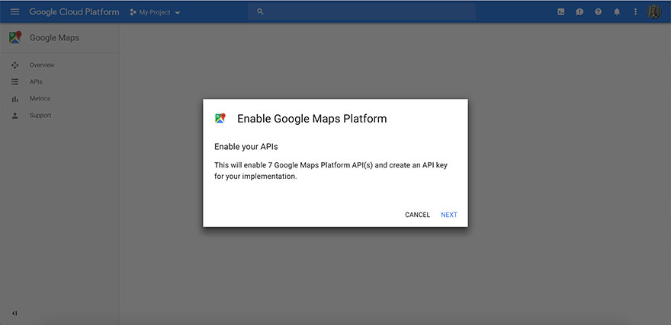This screenshot has height=325, width=671.
Task: Open the notifications bell
Action: click(617, 12)
